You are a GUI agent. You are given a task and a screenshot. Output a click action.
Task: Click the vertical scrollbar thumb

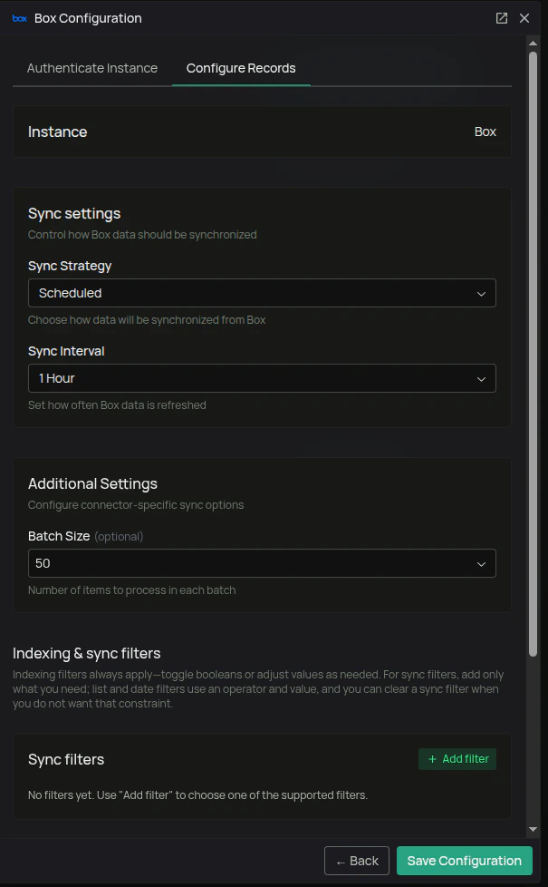pyautogui.click(x=533, y=354)
